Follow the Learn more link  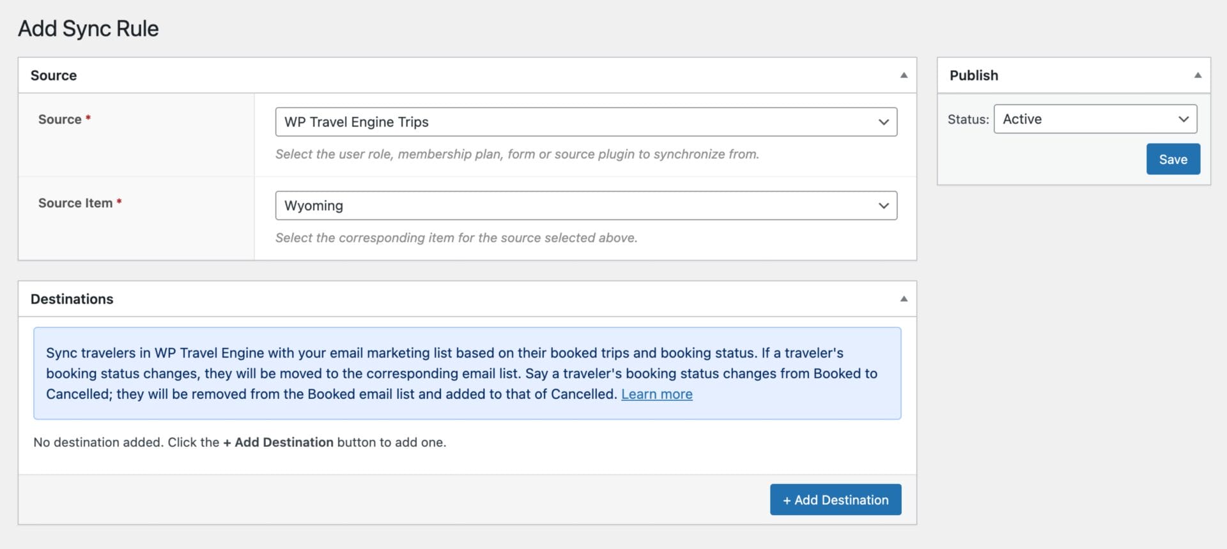pos(656,394)
